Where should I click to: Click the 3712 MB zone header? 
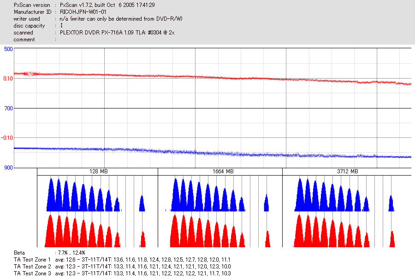pos(347,171)
